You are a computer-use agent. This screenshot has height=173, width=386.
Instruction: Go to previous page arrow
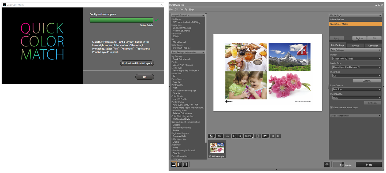pos(273,136)
